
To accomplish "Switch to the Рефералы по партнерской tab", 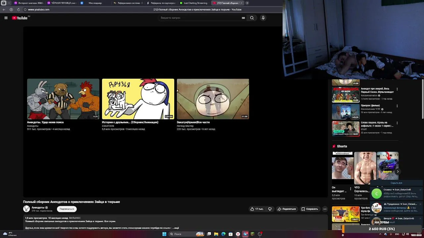I will [x=161, y=3].
